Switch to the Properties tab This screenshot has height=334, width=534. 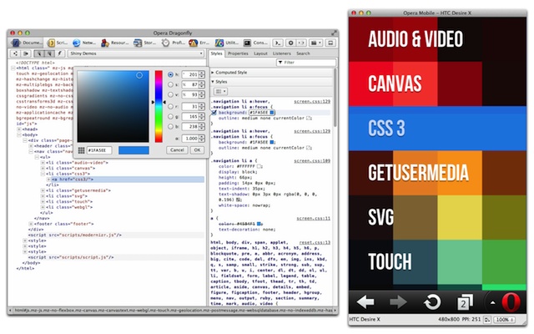point(238,53)
